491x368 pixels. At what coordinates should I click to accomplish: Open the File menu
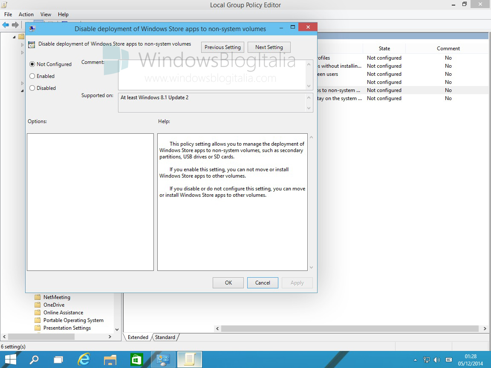8,14
